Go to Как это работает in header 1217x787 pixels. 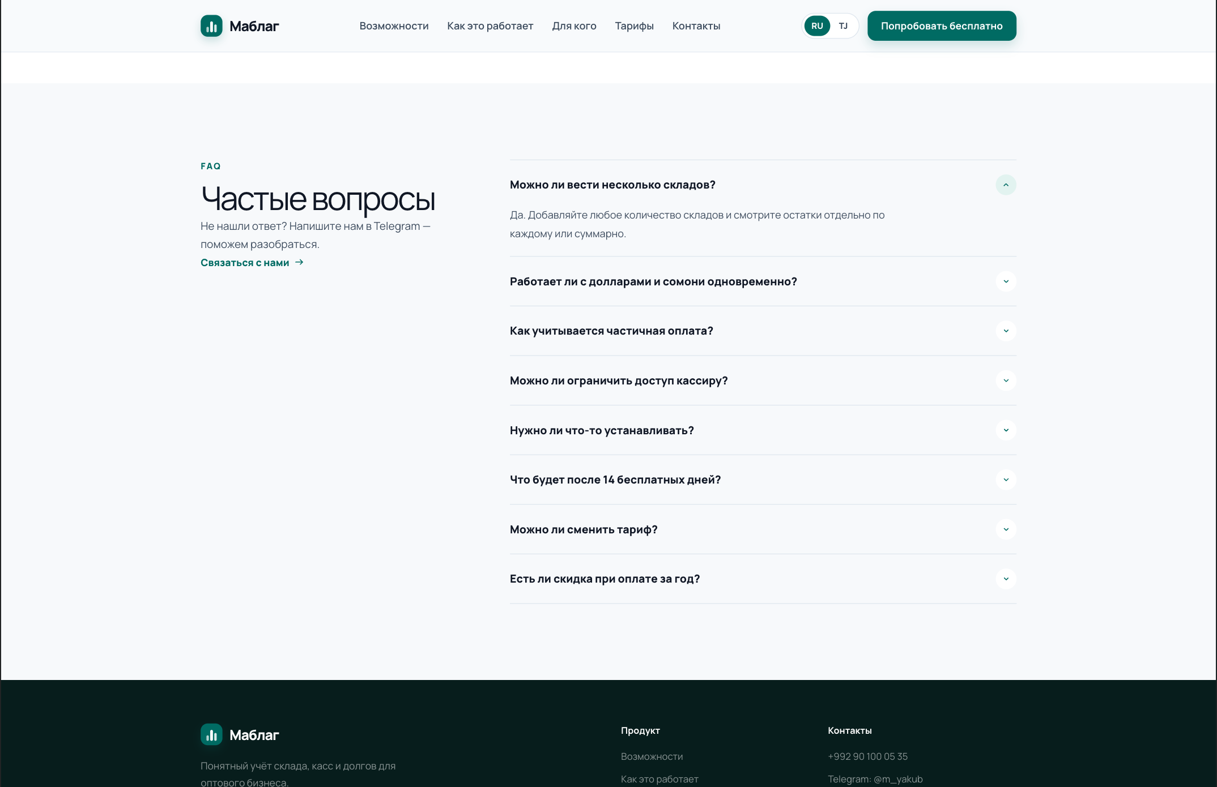pyautogui.click(x=490, y=26)
